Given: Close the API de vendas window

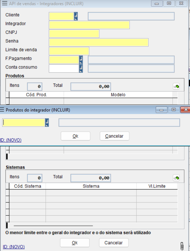Looking at the screenshot, I should pyautogui.click(x=181, y=3).
